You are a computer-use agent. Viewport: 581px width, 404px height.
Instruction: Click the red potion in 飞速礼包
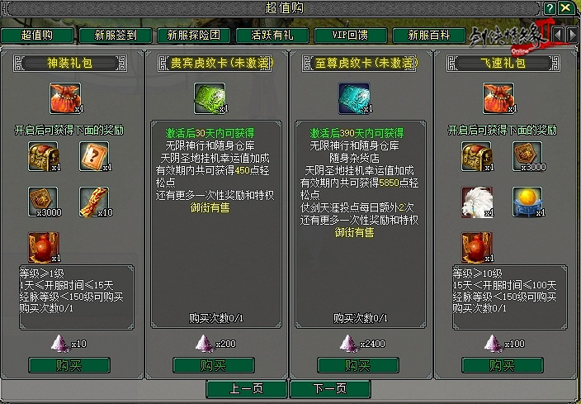click(476, 247)
